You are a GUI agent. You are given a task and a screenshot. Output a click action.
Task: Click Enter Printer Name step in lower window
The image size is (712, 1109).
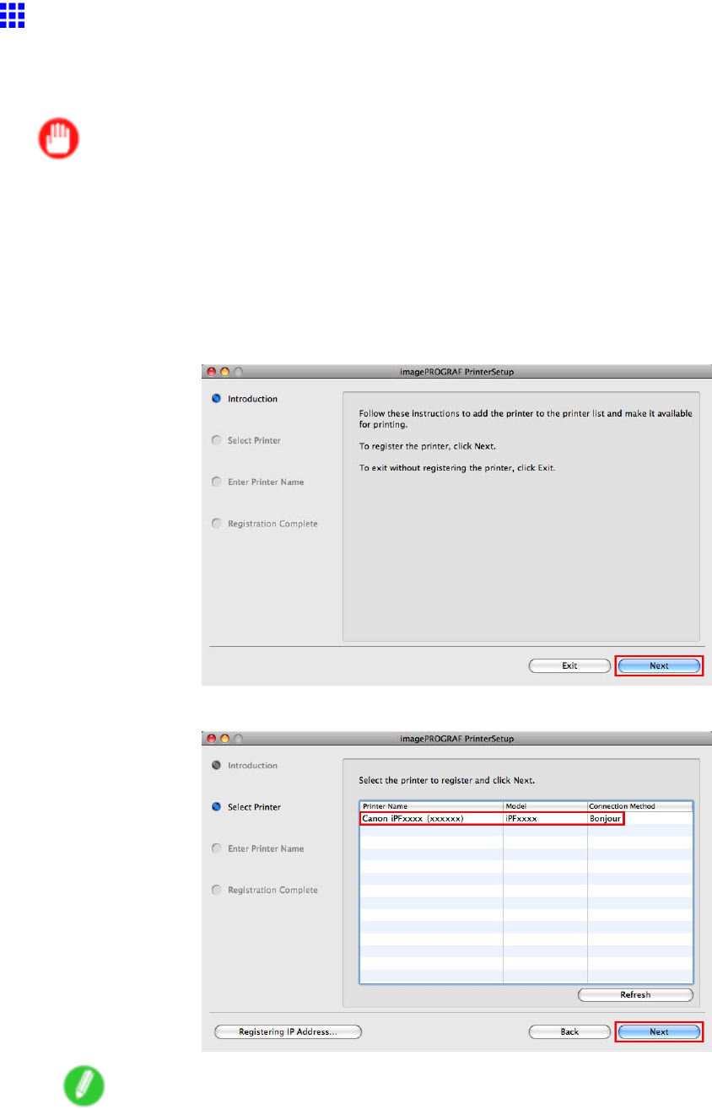pyautogui.click(x=258, y=848)
